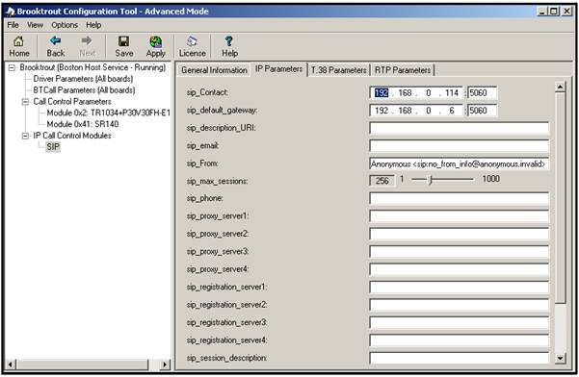
Task: Select Module 0x41: SR140
Action: [82, 124]
